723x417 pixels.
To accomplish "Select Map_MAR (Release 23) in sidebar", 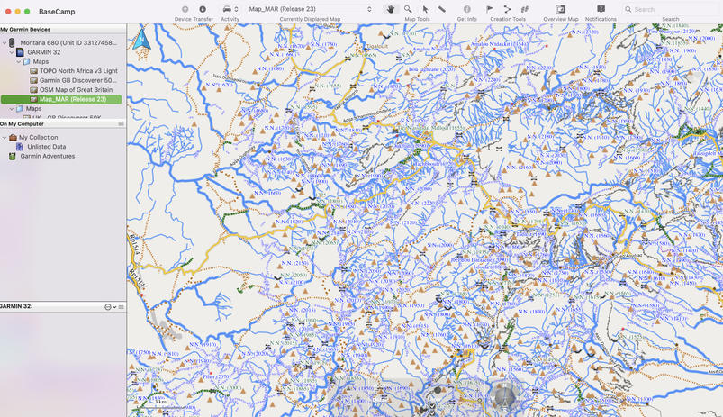I will 62,99.
